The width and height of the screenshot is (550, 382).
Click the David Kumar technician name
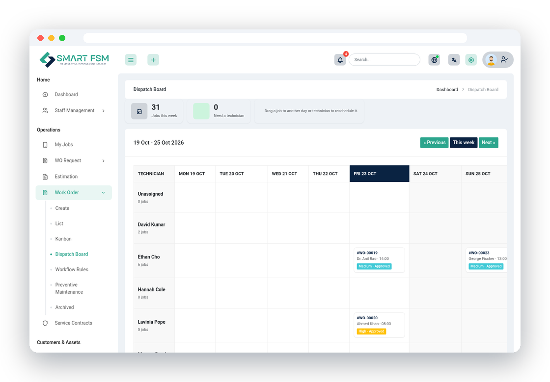click(152, 225)
